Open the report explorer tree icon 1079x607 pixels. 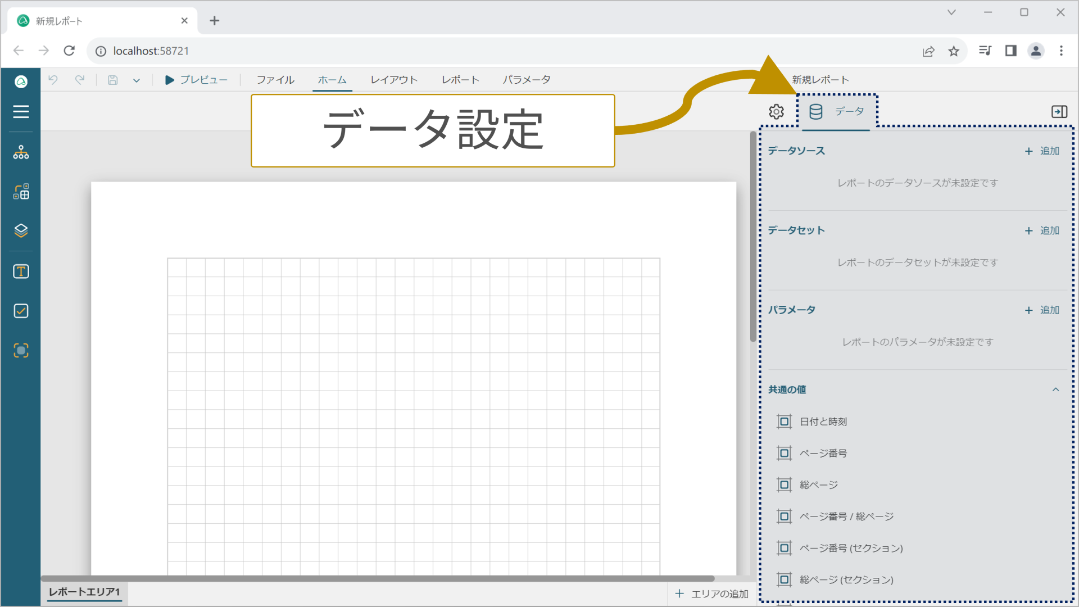click(21, 152)
